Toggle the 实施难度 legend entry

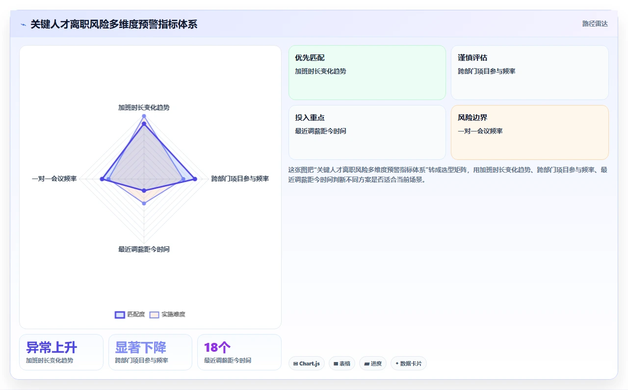(x=167, y=314)
